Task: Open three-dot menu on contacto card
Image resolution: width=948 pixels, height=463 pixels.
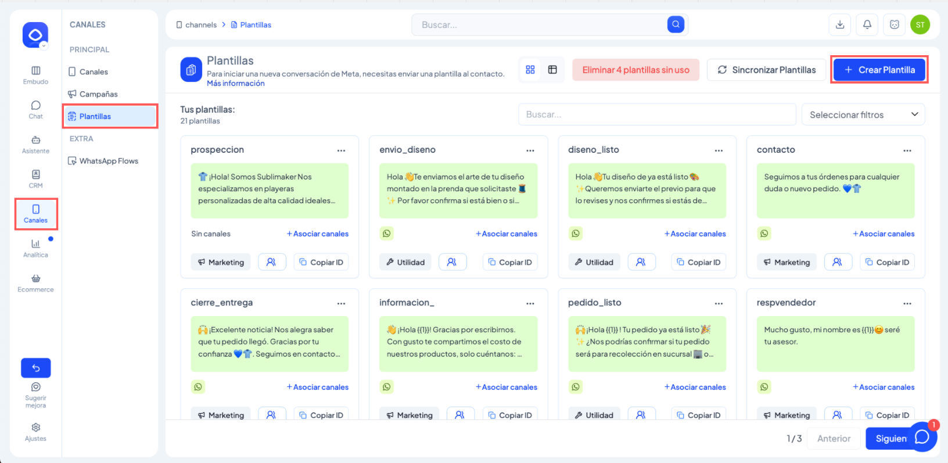Action: coord(907,150)
